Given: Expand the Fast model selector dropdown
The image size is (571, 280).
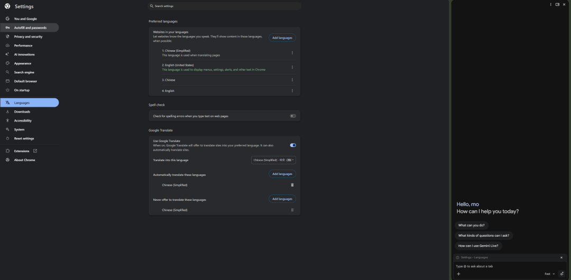Looking at the screenshot, I should pos(550,274).
